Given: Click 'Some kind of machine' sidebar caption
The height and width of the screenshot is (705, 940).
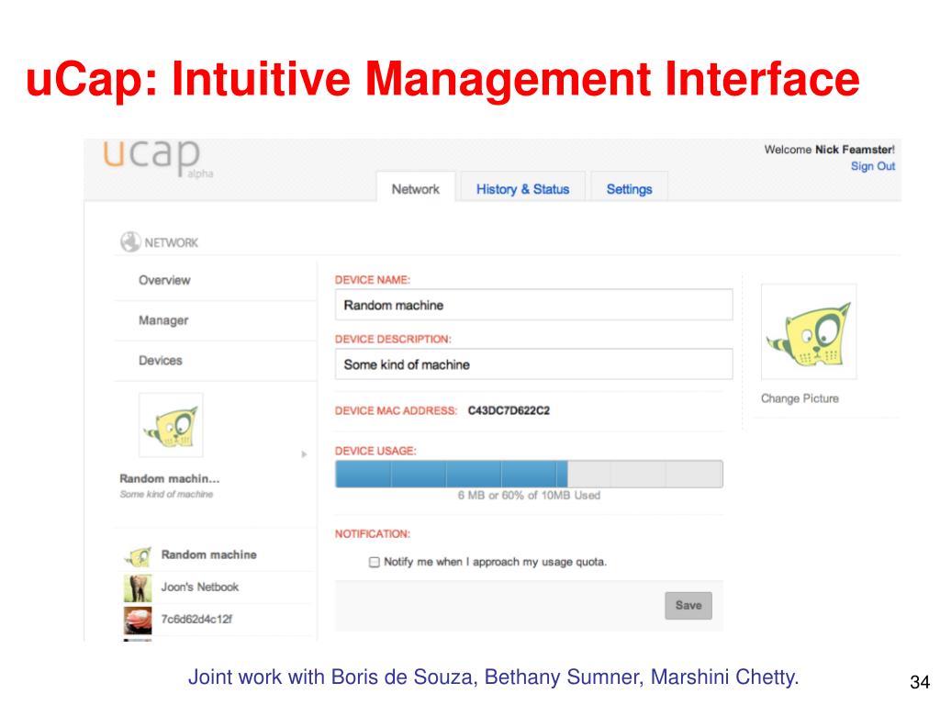Looking at the screenshot, I should click(166, 494).
